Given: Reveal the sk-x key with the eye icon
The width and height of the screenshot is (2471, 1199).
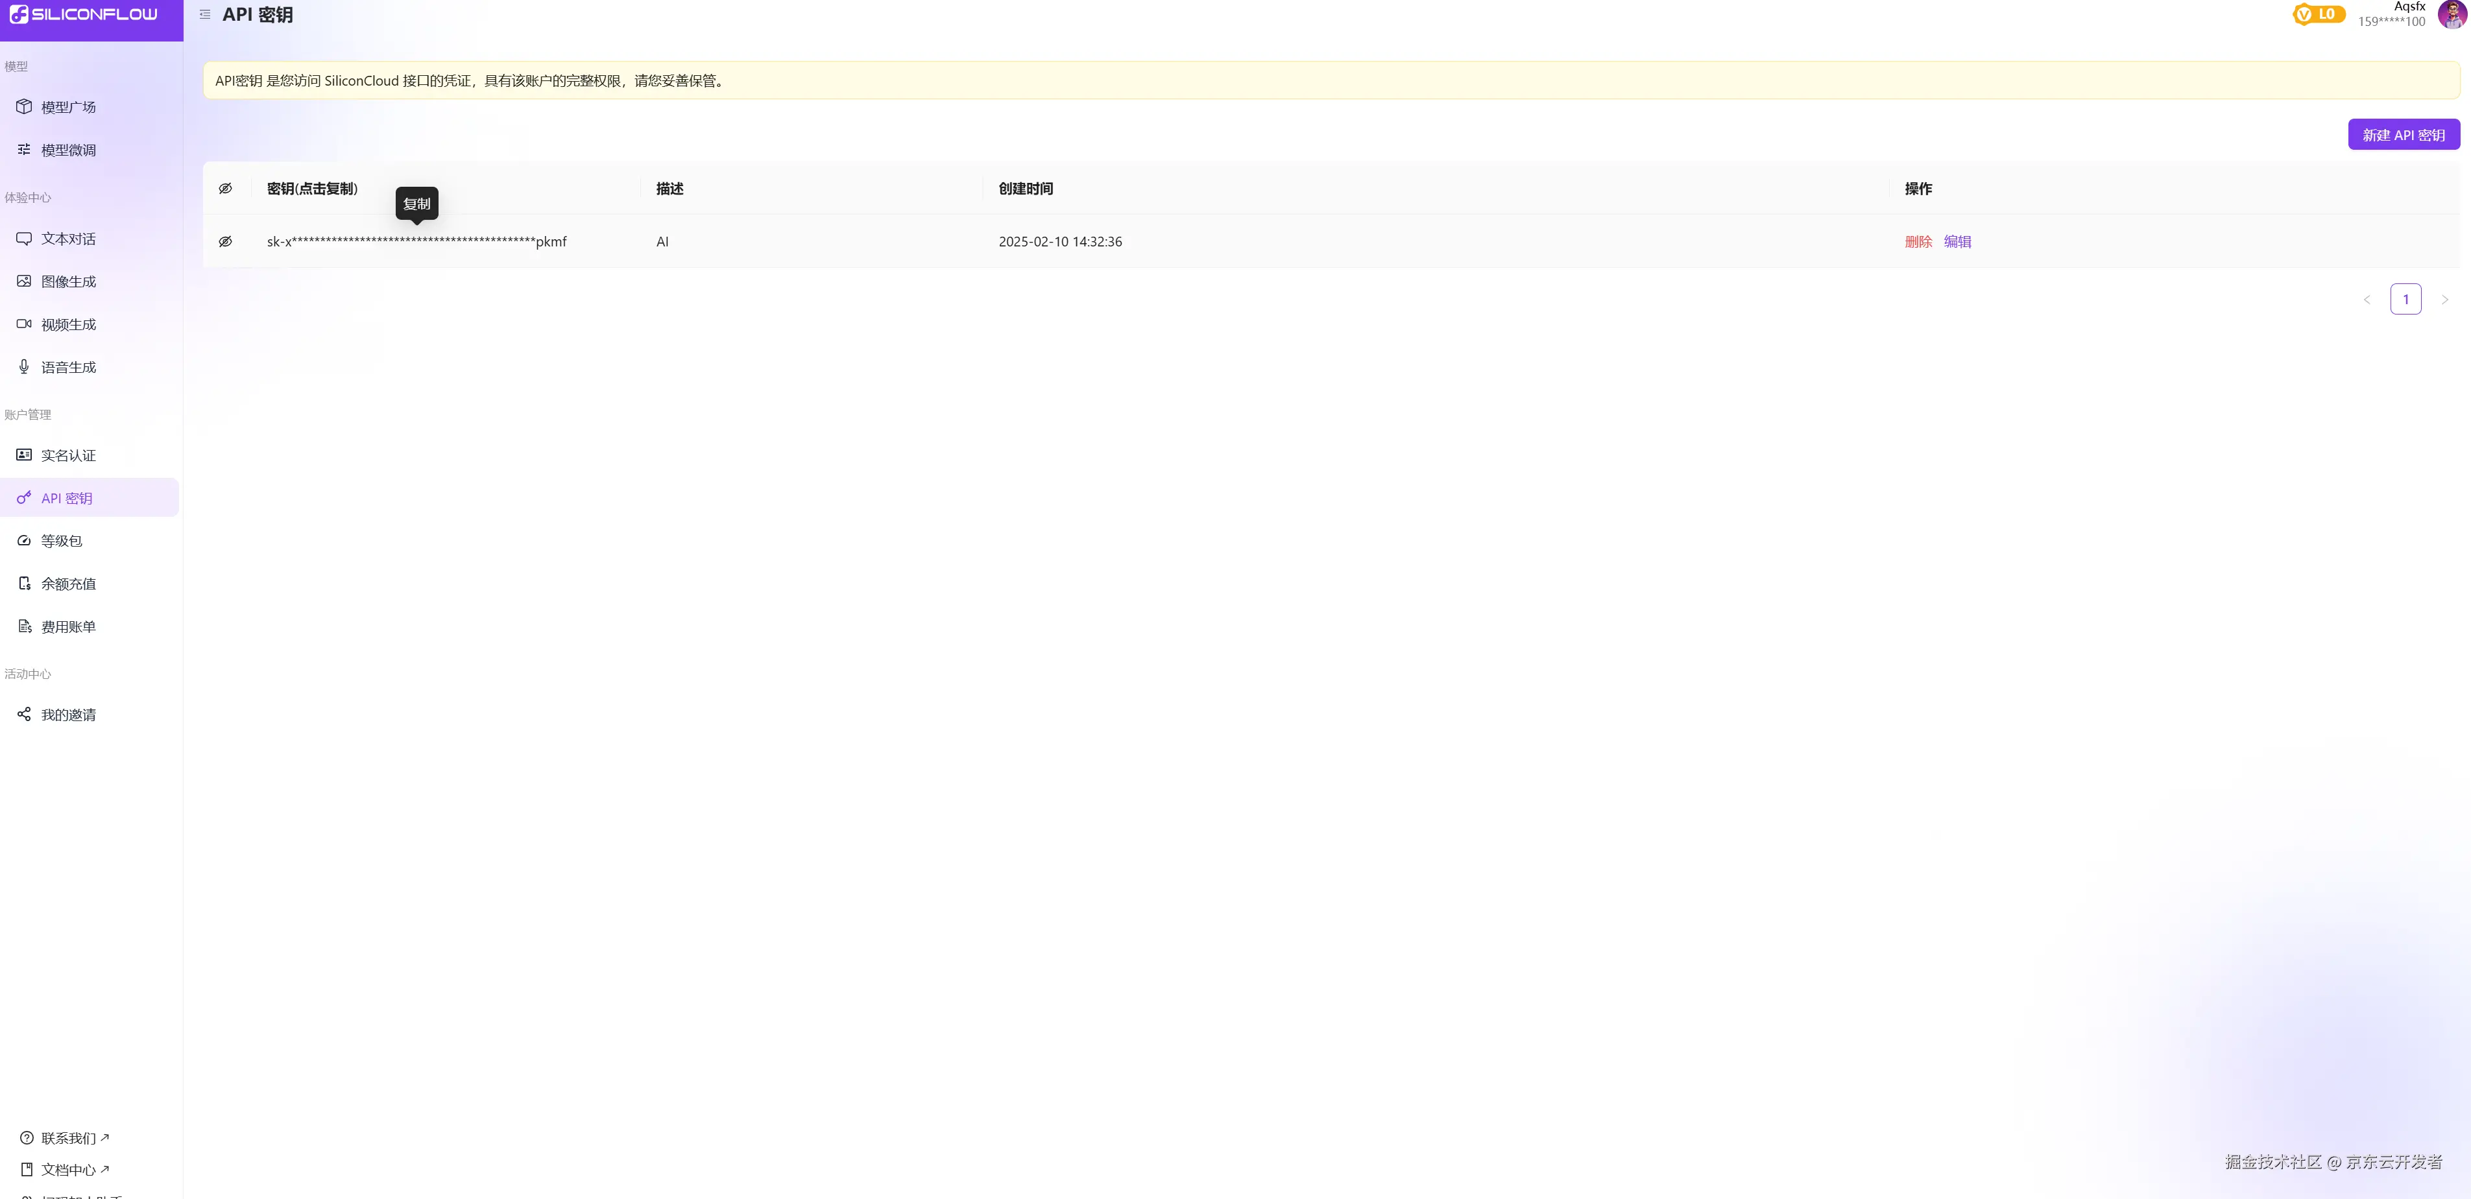Looking at the screenshot, I should click(x=225, y=242).
